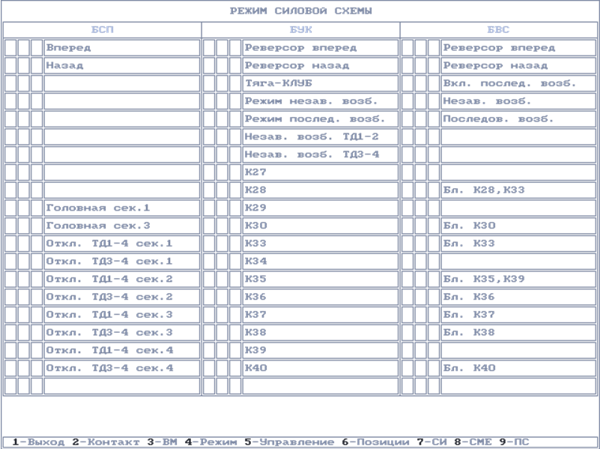This screenshot has width=600, height=449.
Task: Click the Бл. К40 cell
Action: click(518, 368)
